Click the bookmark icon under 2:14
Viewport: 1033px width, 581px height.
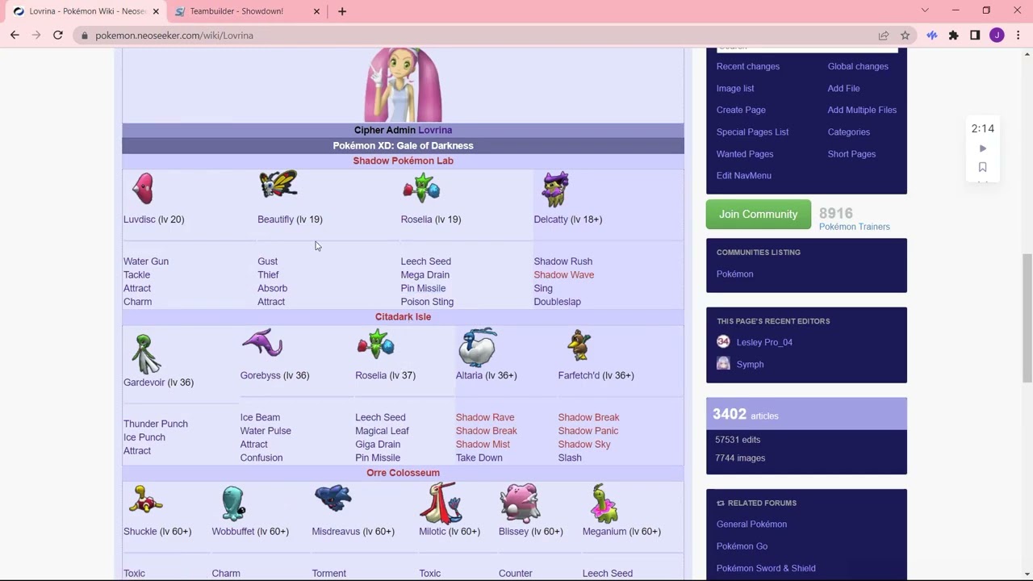click(983, 167)
